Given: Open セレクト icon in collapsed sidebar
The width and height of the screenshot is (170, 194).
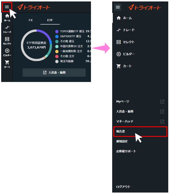Looking at the screenshot, I should [7, 41].
